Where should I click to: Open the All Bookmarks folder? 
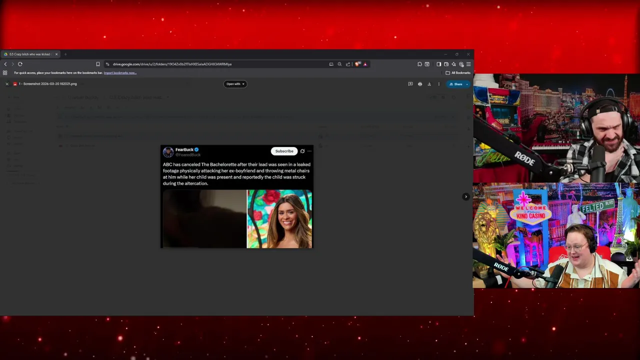[458, 72]
